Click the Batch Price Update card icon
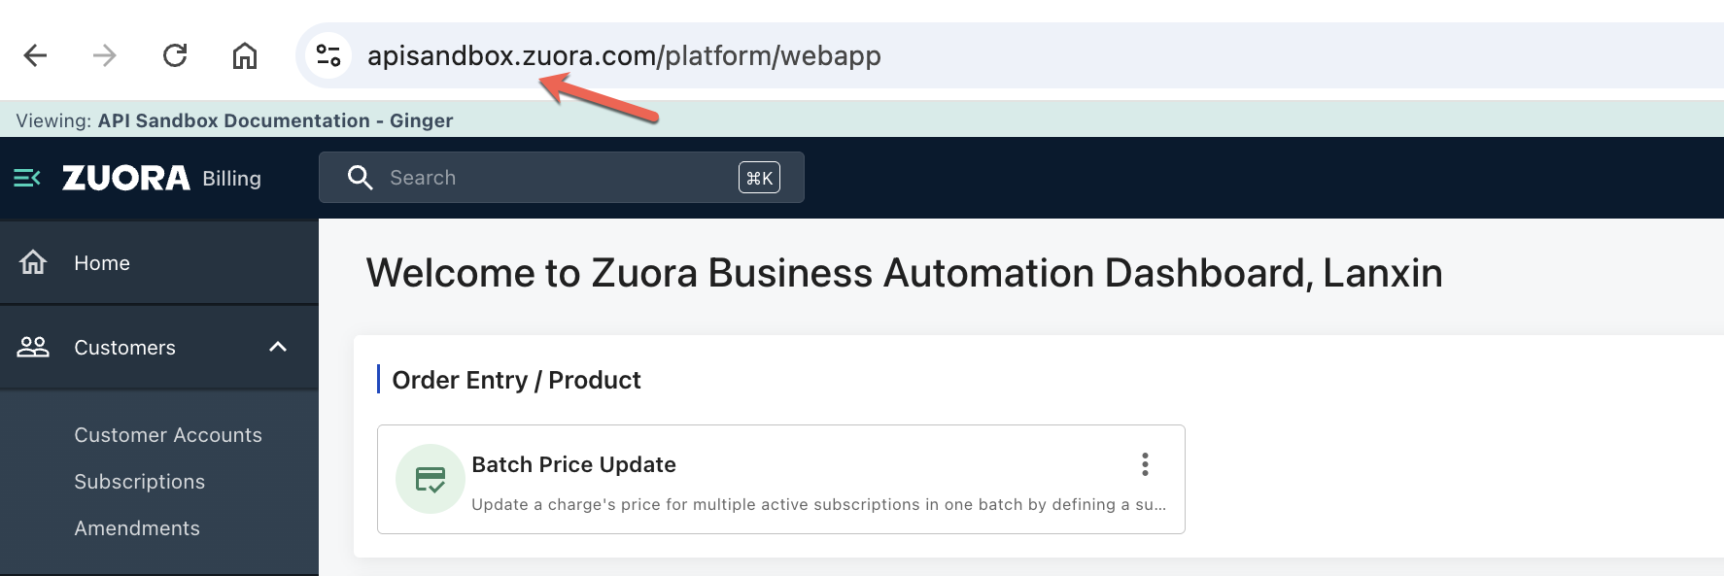The height and width of the screenshot is (576, 1724). (x=430, y=479)
